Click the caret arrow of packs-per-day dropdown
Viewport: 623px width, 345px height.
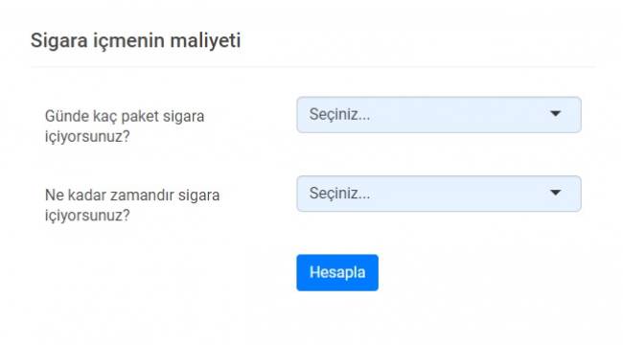(556, 114)
